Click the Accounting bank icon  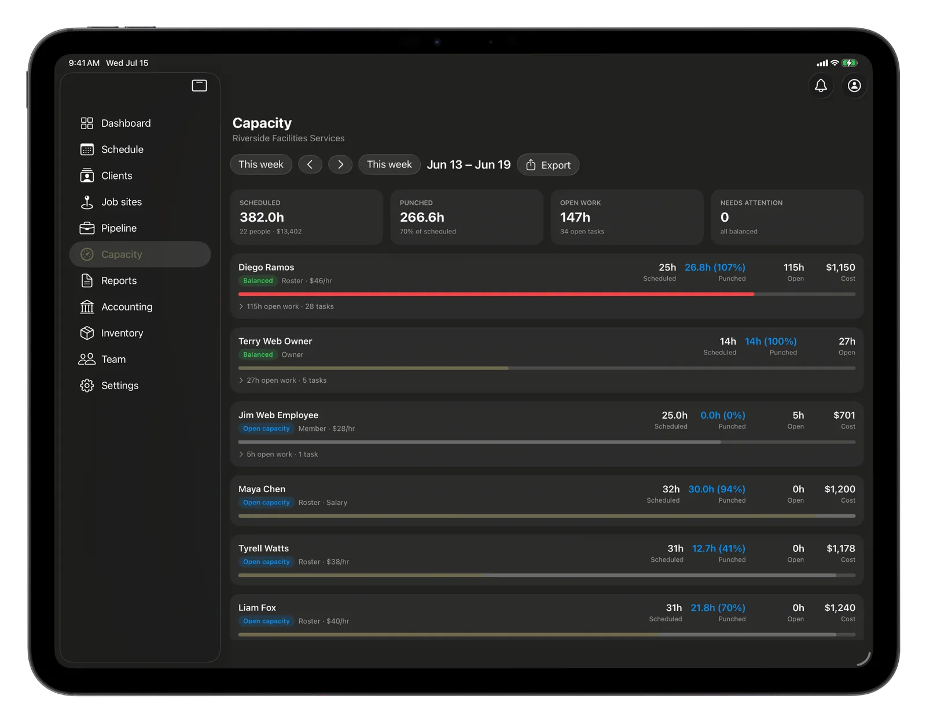tap(87, 307)
